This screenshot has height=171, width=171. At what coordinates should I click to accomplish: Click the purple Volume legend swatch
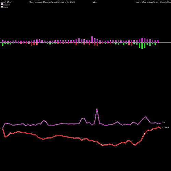pos(2,4)
